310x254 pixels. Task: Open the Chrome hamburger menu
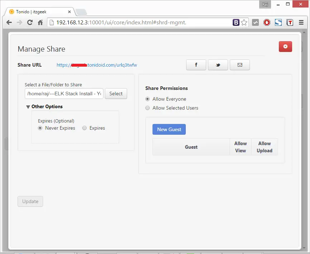pos(301,23)
